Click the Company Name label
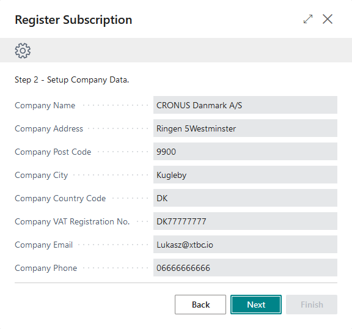The width and height of the screenshot is (352, 329). point(45,105)
